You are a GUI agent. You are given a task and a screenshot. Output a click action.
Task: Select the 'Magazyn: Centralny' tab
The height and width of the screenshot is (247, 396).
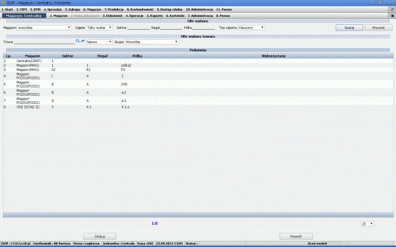[x=24, y=16]
